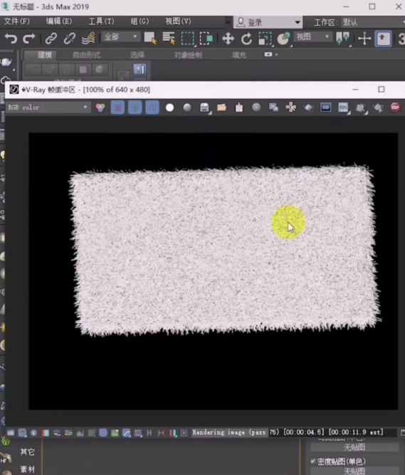Click the grass plugin icon at bottom left
This screenshot has height=475, width=405.
5,441
